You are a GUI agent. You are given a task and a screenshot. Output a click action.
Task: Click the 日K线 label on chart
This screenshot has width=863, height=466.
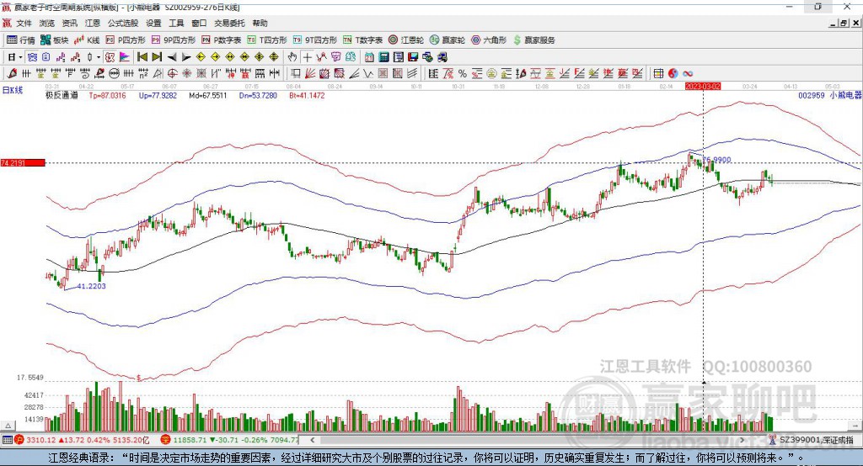(x=12, y=90)
